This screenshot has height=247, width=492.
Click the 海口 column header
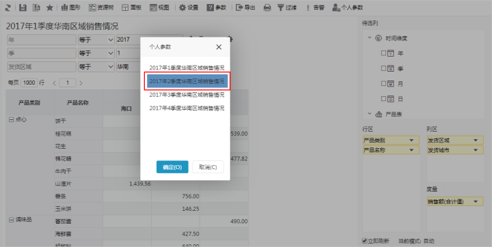tap(126, 108)
